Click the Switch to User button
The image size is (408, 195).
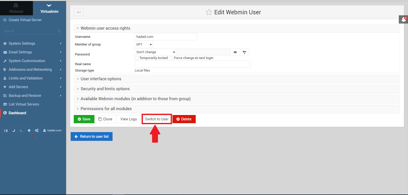[157, 119]
